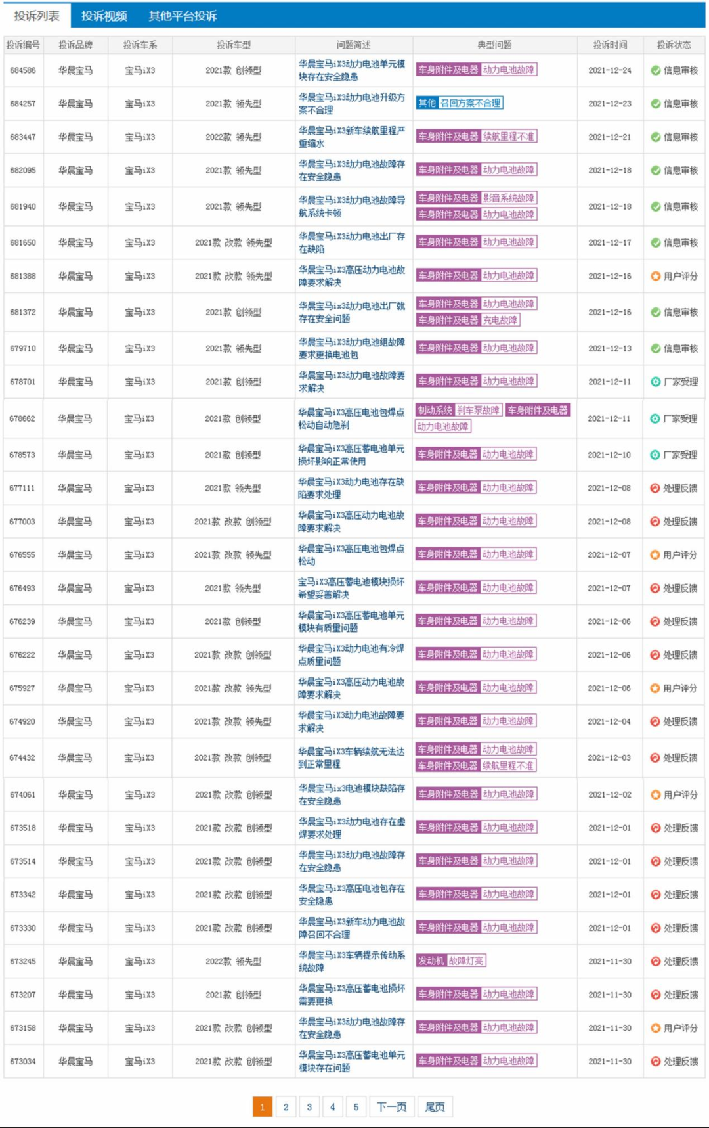The width and height of the screenshot is (709, 1128).
Task: Click 故障灯亮 tag in row 673245
Action: pos(466,960)
